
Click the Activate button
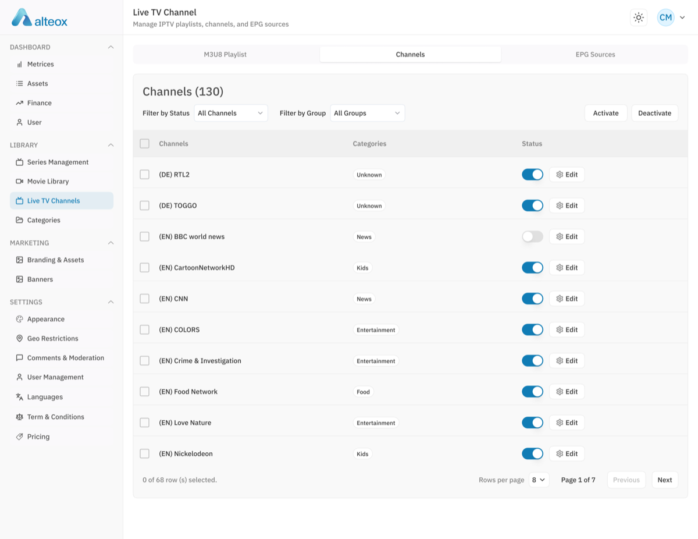coord(606,113)
